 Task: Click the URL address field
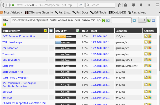pyautogui.click(x=45, y=5)
